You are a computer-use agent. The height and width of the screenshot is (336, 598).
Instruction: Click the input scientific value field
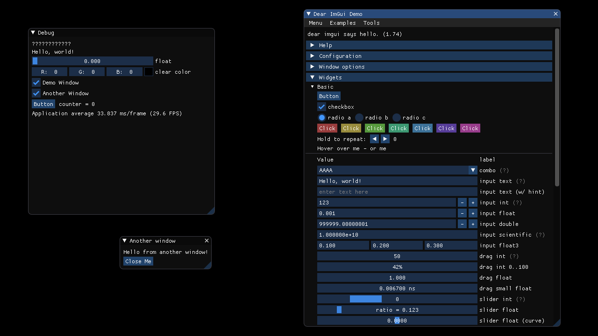pyautogui.click(x=397, y=235)
